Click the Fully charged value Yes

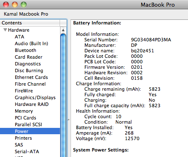153,95
